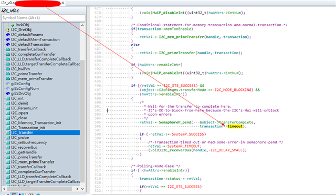This screenshot has width=336, height=195.
Task: Click the function icon beside I2C_open
Action: point(8,113)
